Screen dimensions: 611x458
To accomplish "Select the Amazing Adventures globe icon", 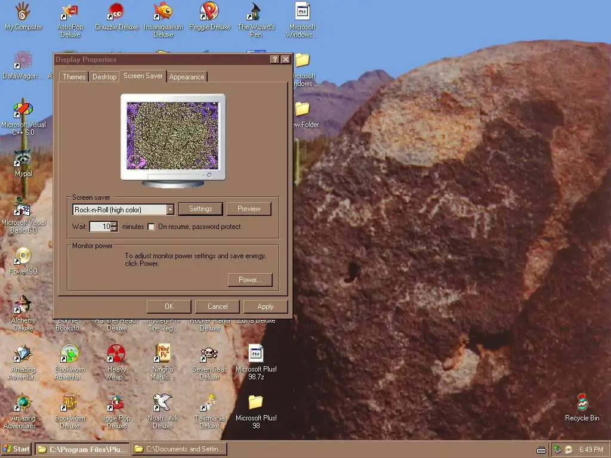I will pyautogui.click(x=23, y=403).
